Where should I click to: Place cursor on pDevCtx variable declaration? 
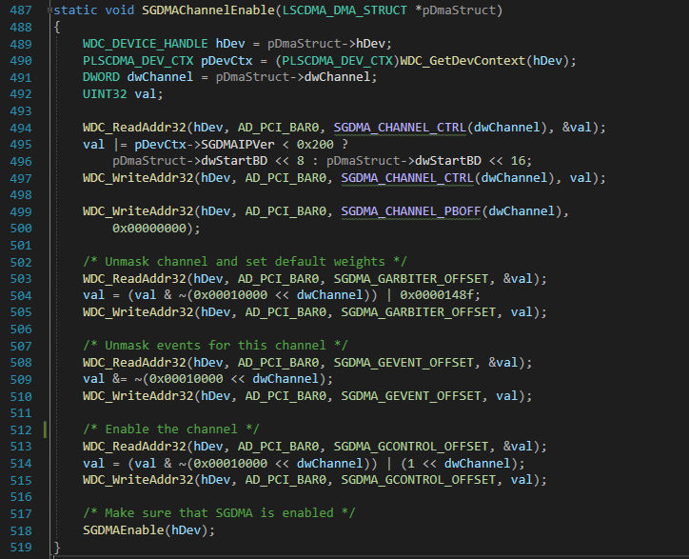click(226, 60)
